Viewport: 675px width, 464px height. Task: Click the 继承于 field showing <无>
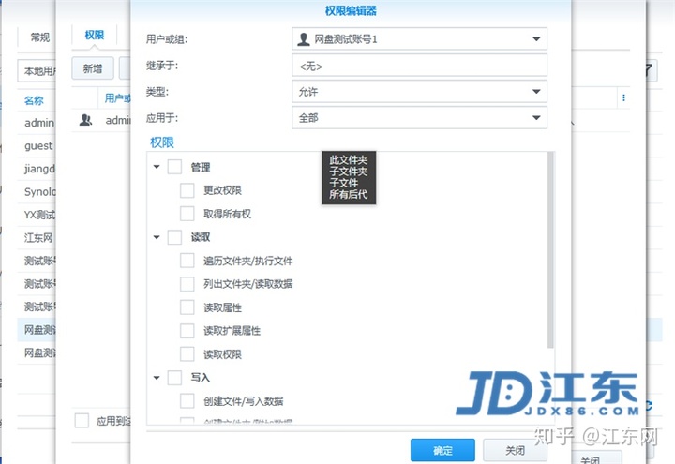419,66
